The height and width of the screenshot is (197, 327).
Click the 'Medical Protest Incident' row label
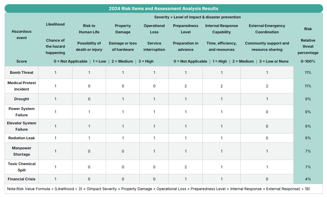pyautogui.click(x=22, y=86)
